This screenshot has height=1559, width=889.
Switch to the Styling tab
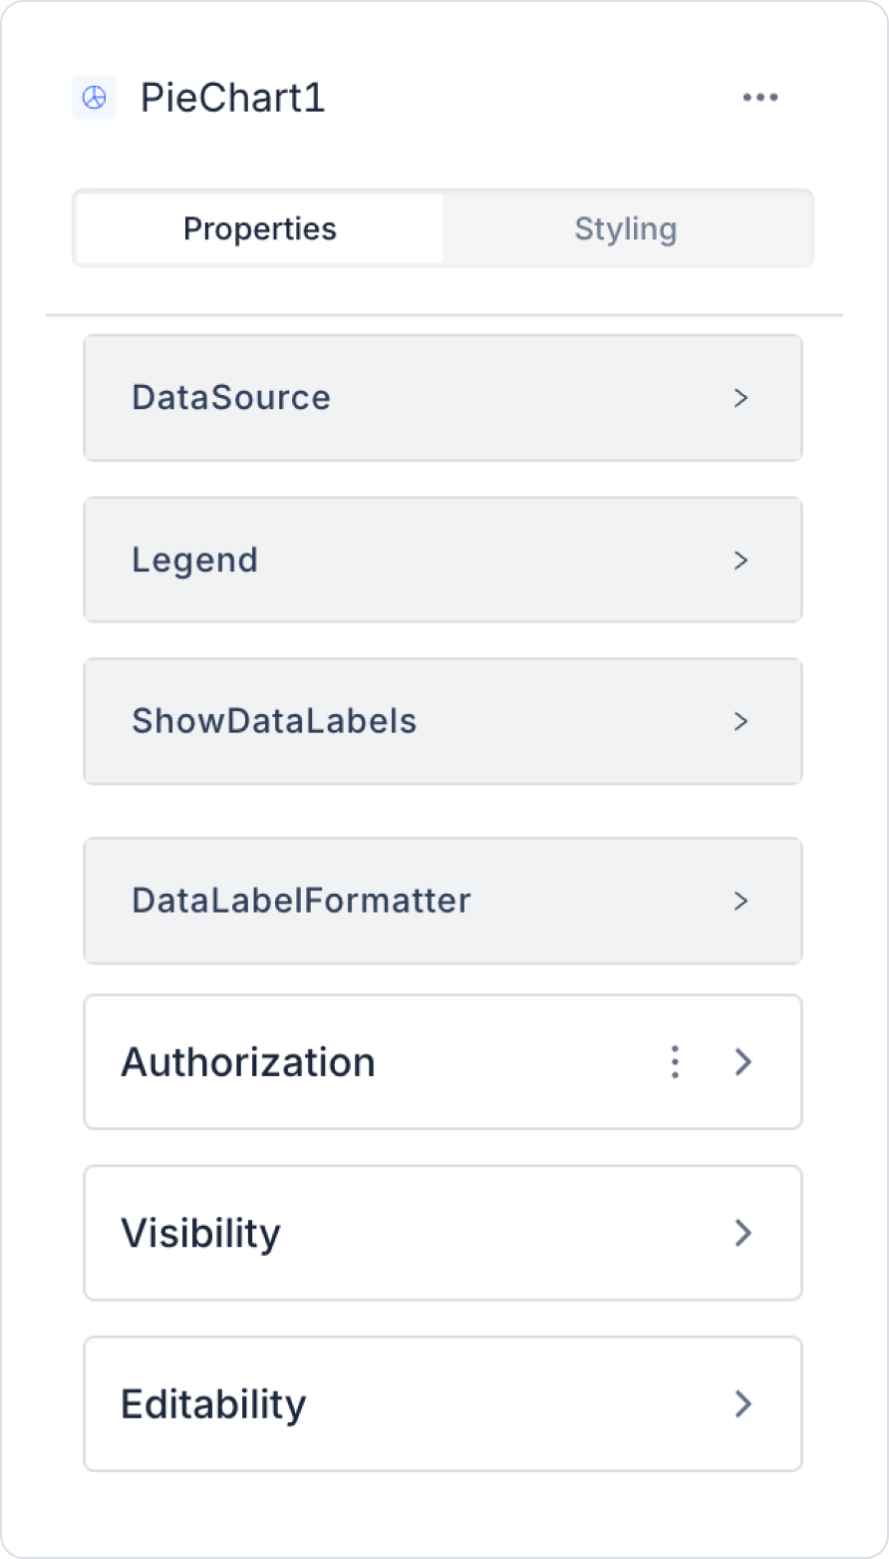(626, 229)
